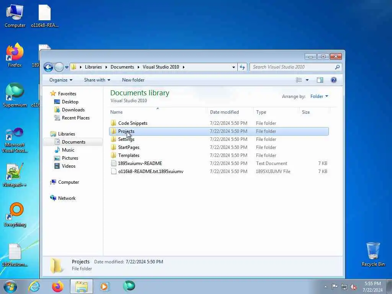The image size is (392, 294).
Task: Select the StartPages folder icon
Action: coord(113,147)
